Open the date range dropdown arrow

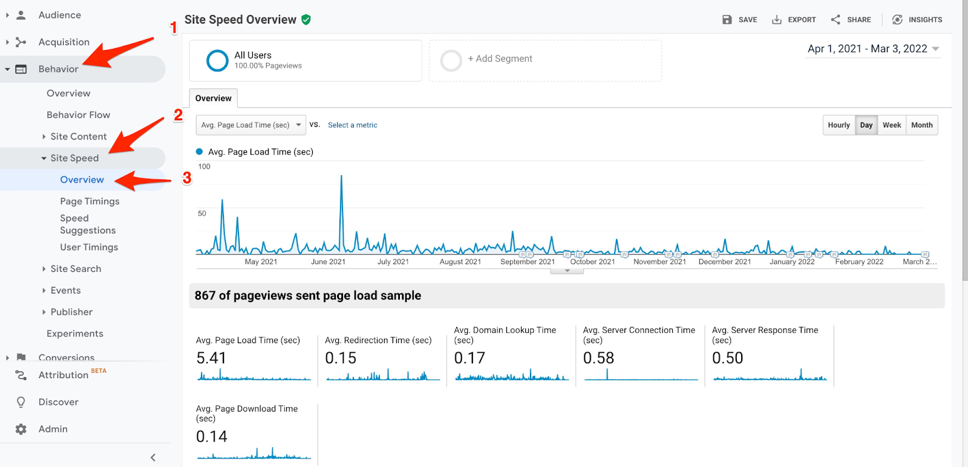click(935, 49)
